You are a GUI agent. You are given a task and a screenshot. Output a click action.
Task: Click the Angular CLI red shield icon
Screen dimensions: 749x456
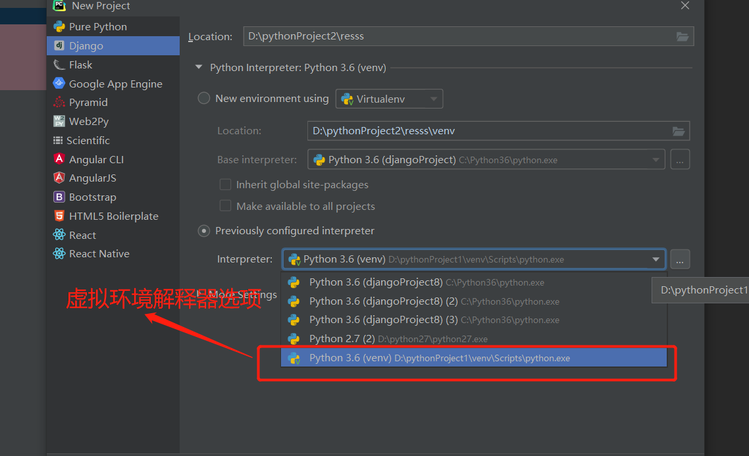[59, 159]
